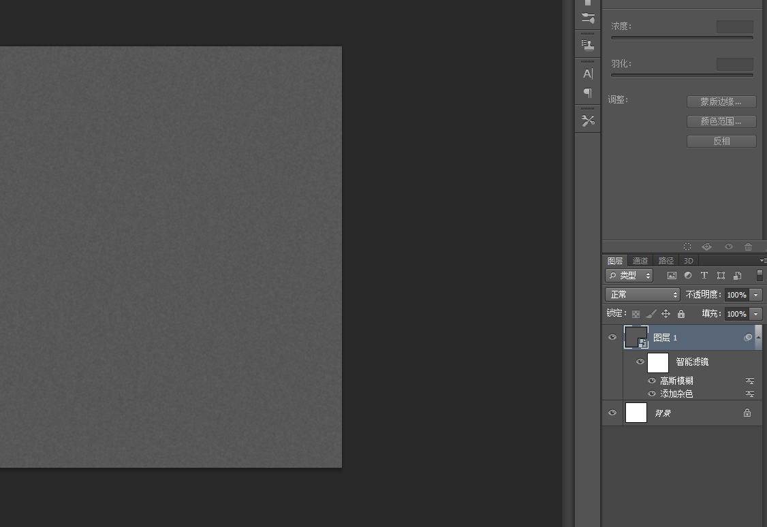Select the 背景 layer thumbnail
The height and width of the screenshot is (527, 767).
[x=636, y=413]
